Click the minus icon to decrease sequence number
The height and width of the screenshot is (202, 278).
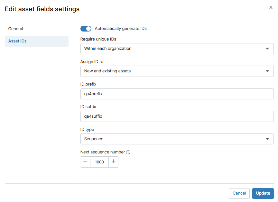point(85,162)
